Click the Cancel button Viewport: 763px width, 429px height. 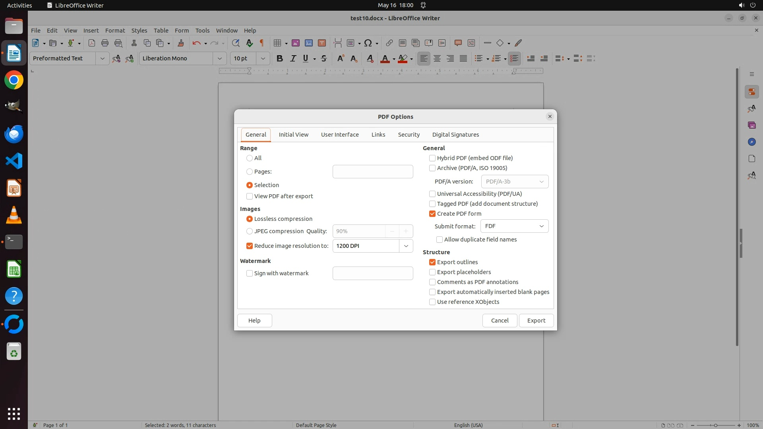500,321
